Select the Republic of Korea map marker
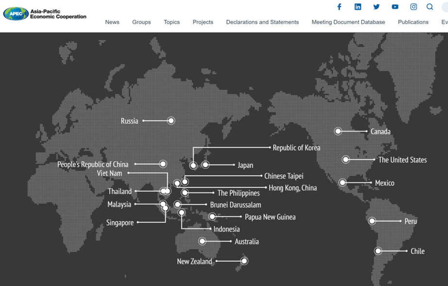The width and height of the screenshot is (448, 286). pyautogui.click(x=194, y=165)
